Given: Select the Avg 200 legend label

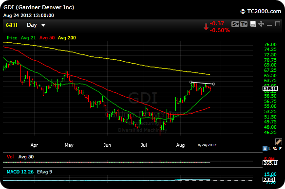Looking at the screenshot, I should click(67, 38).
